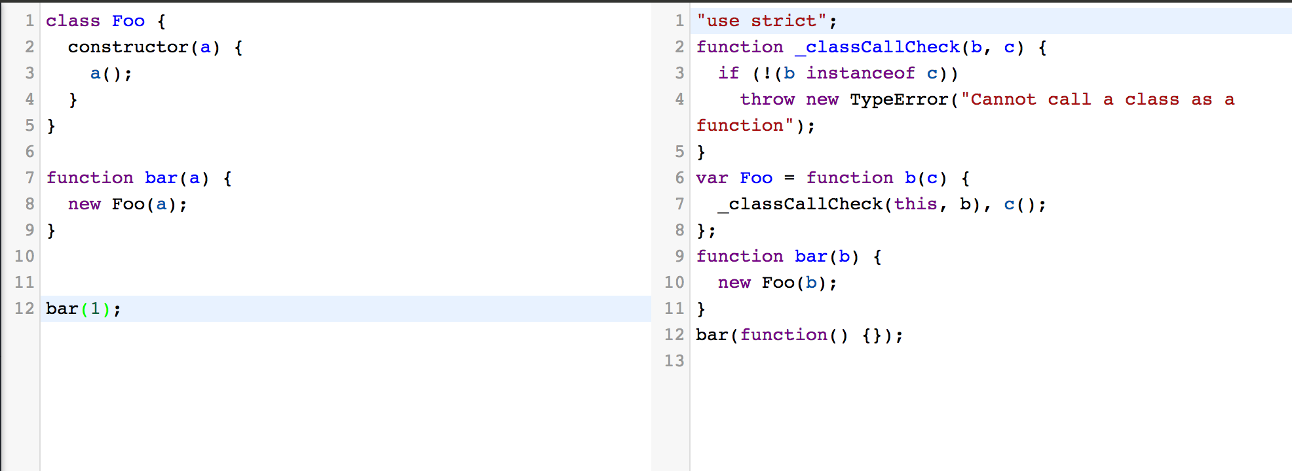The image size is (1292, 471).
Task: Click the "if" keyword in the output
Action: point(729,73)
